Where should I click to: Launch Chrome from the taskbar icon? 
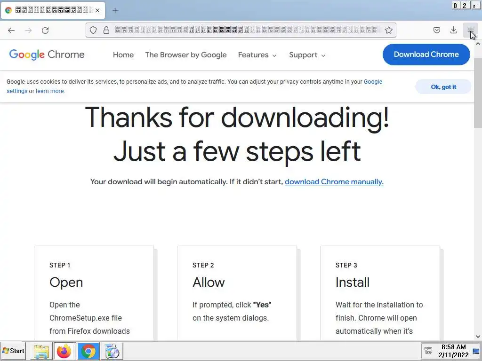(x=88, y=351)
